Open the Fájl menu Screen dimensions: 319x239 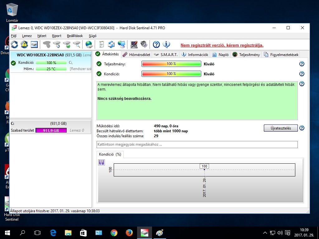(14, 36)
